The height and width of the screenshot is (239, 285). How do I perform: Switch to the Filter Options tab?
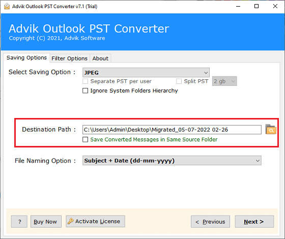point(70,58)
